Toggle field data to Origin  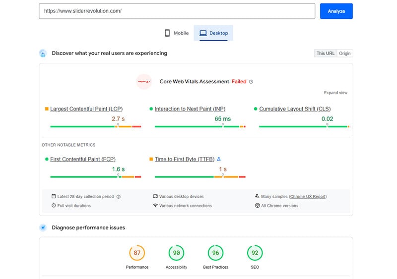(345, 54)
